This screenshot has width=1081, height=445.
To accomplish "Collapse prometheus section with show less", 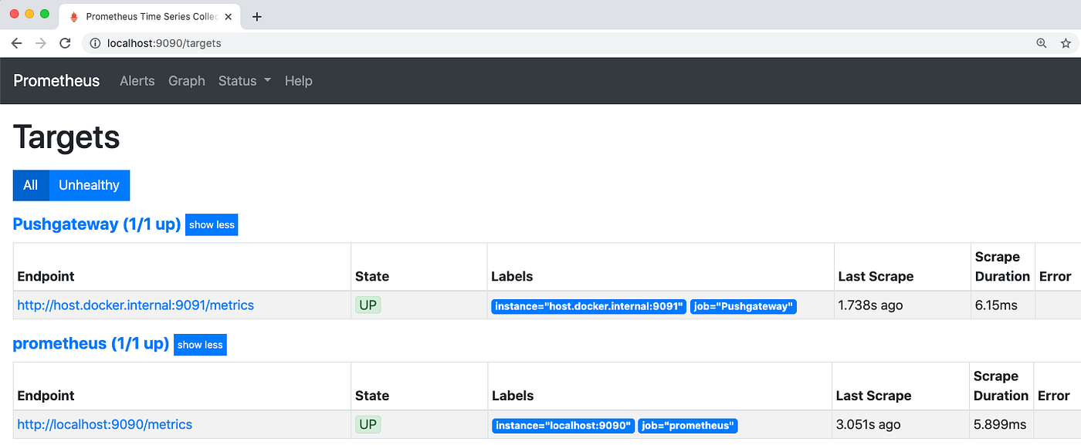I will pyautogui.click(x=200, y=345).
